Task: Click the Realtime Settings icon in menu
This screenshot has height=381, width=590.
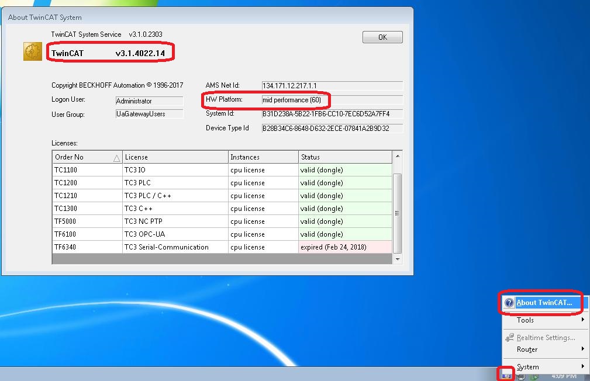Action: (509, 338)
